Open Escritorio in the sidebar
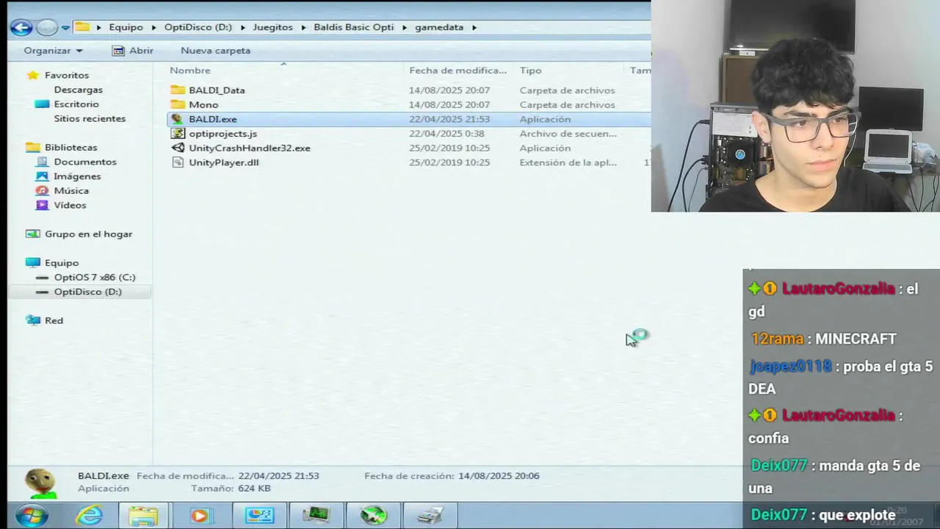This screenshot has width=940, height=529. coord(76,104)
